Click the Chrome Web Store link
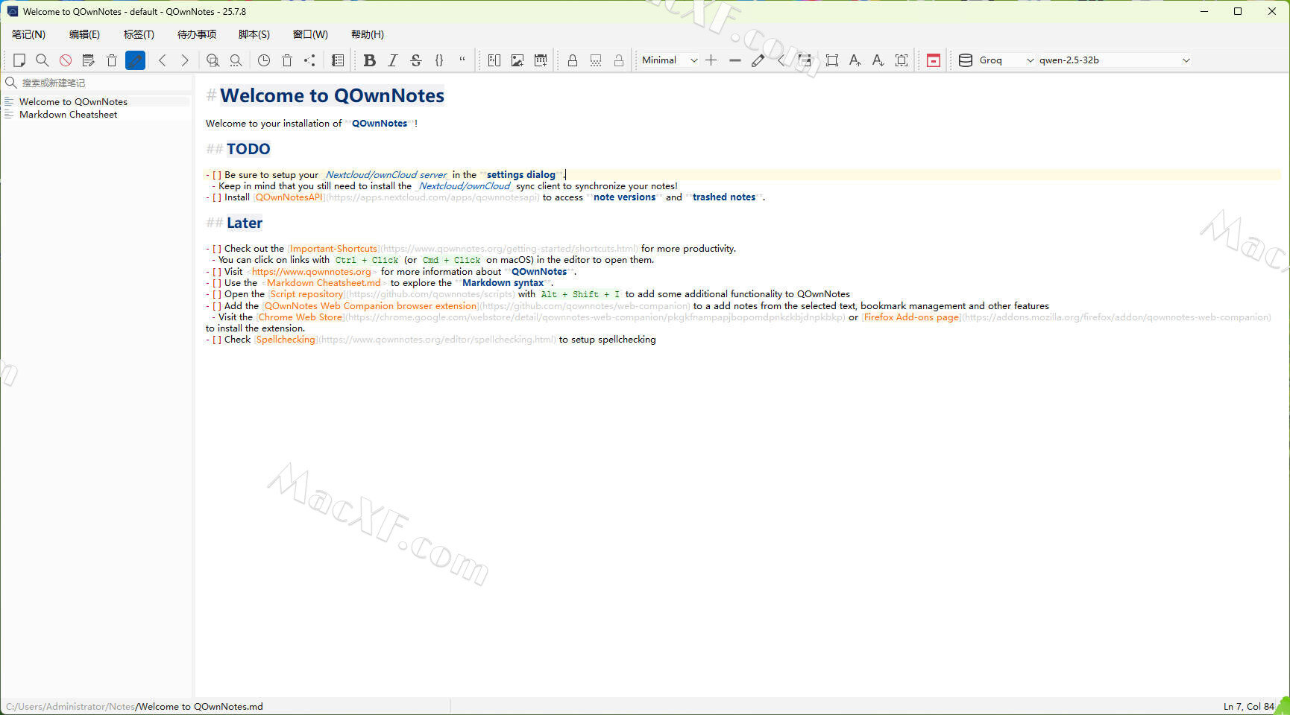Screen dimensions: 1290x715 pyautogui.click(x=300, y=317)
